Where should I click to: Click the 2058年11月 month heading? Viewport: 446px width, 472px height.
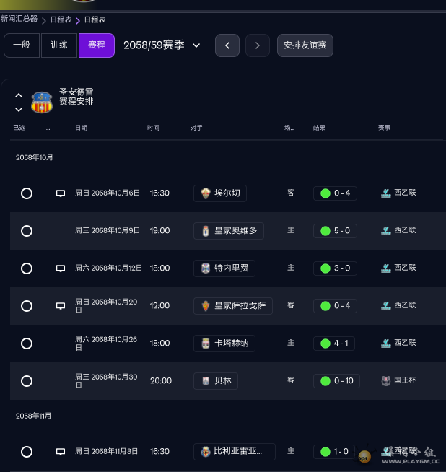33,416
